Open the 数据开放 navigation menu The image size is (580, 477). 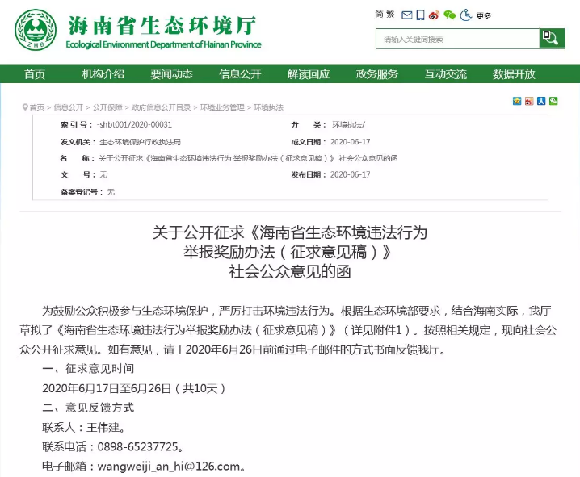pyautogui.click(x=514, y=74)
